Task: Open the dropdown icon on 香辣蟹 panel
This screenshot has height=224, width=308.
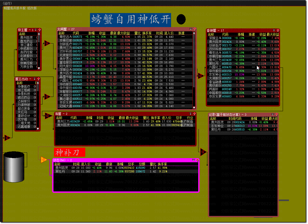Action: [274, 30]
